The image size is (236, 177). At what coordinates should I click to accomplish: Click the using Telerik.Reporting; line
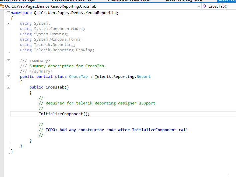click(x=48, y=45)
